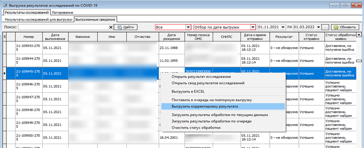This screenshot has height=148, width=364.
Task: Expand the Отбор по дате выгрузки dropdown
Action: (252, 27)
